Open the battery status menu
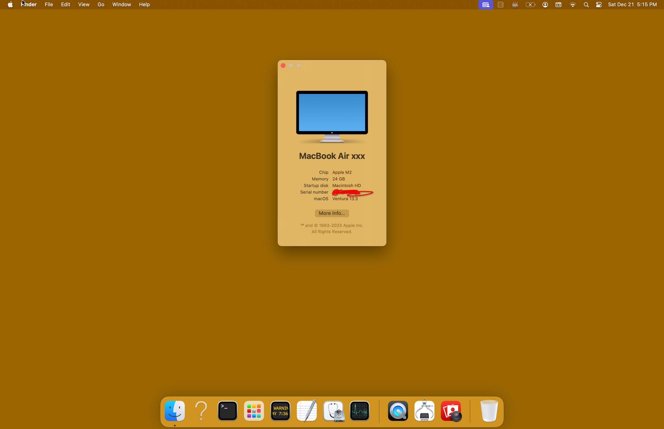 530,5
